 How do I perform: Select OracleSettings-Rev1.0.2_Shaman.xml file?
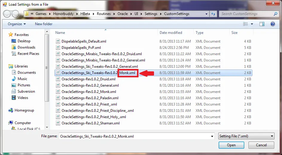click(x=90, y=123)
